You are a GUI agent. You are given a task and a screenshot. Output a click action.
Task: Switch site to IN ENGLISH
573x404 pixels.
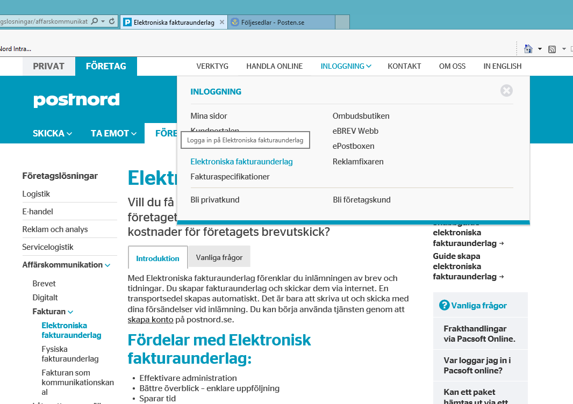[x=503, y=66]
